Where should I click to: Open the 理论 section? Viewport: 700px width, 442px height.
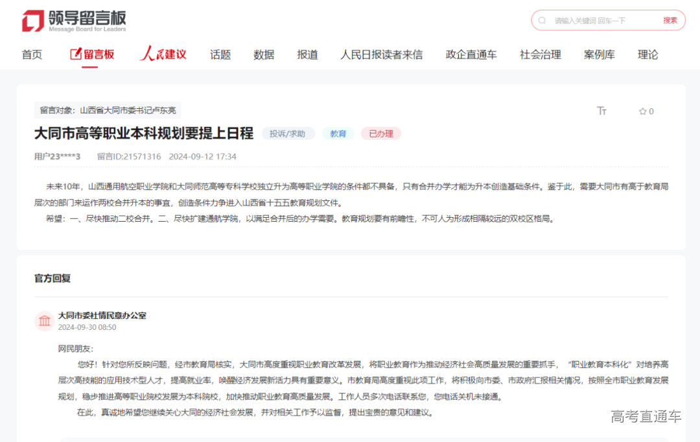[647, 55]
